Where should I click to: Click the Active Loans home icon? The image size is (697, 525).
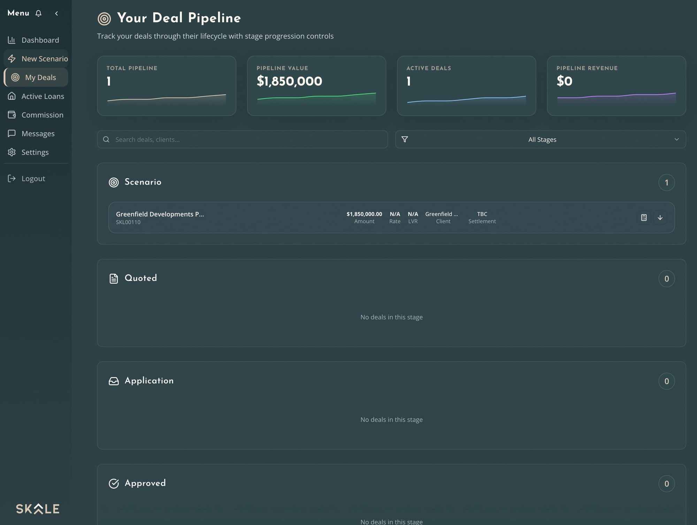(12, 96)
